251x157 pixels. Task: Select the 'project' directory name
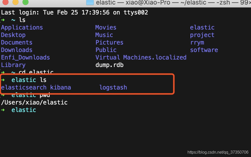click(202, 35)
